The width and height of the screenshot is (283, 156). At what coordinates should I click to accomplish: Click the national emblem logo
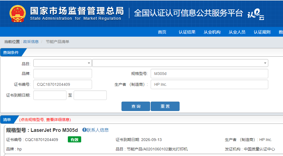click(x=18, y=13)
